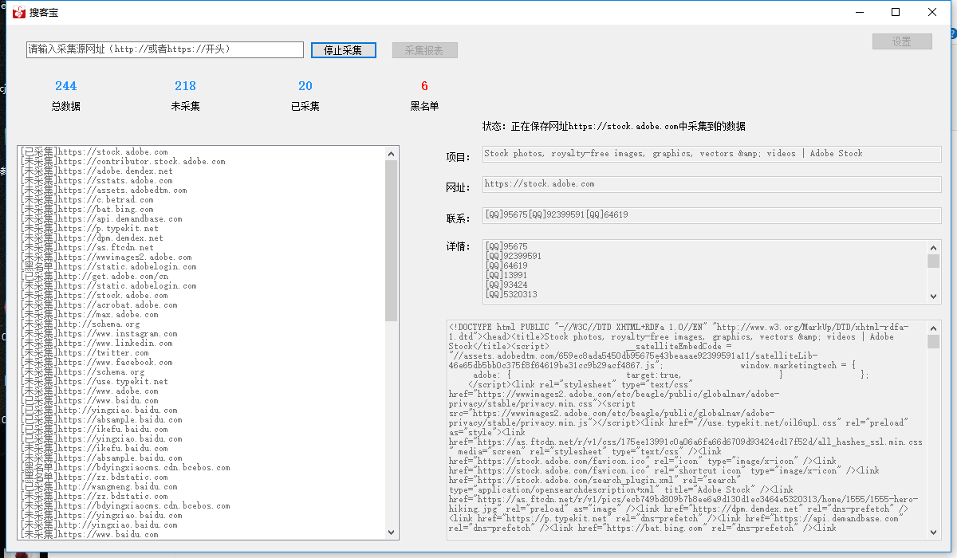Click the URL list scrollbar thumb

click(x=392, y=241)
